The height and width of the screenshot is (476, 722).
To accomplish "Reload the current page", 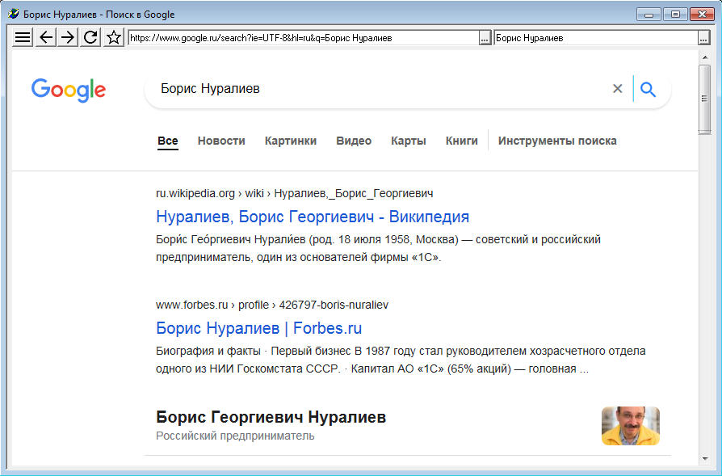I will point(90,37).
